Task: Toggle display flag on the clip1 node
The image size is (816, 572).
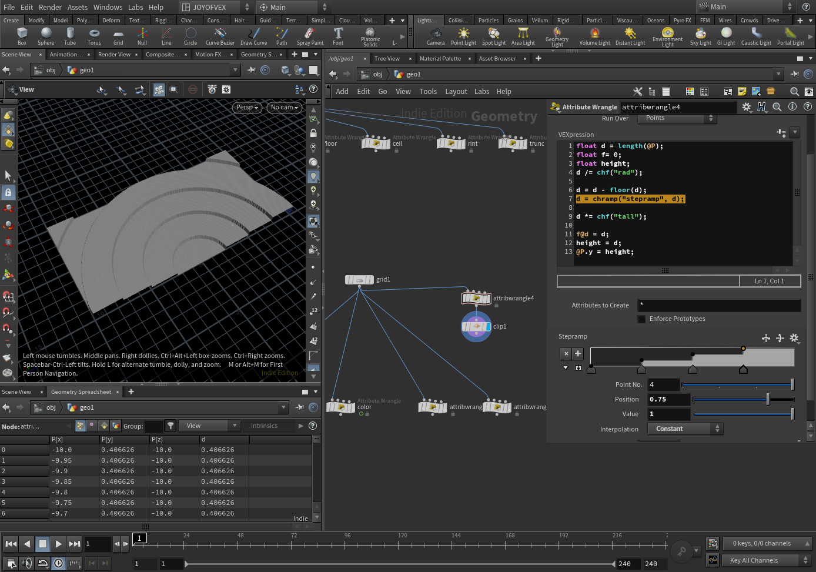Action: pos(488,327)
